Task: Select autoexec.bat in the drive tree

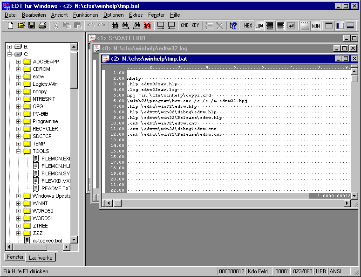Action: coord(47,241)
